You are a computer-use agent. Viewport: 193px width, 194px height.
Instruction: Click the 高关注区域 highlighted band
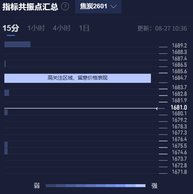click(78, 78)
